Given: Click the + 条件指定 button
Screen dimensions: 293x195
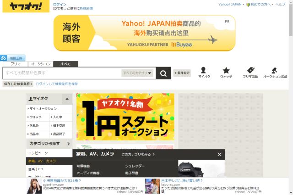Looking at the screenshot, I should coord(182,73).
